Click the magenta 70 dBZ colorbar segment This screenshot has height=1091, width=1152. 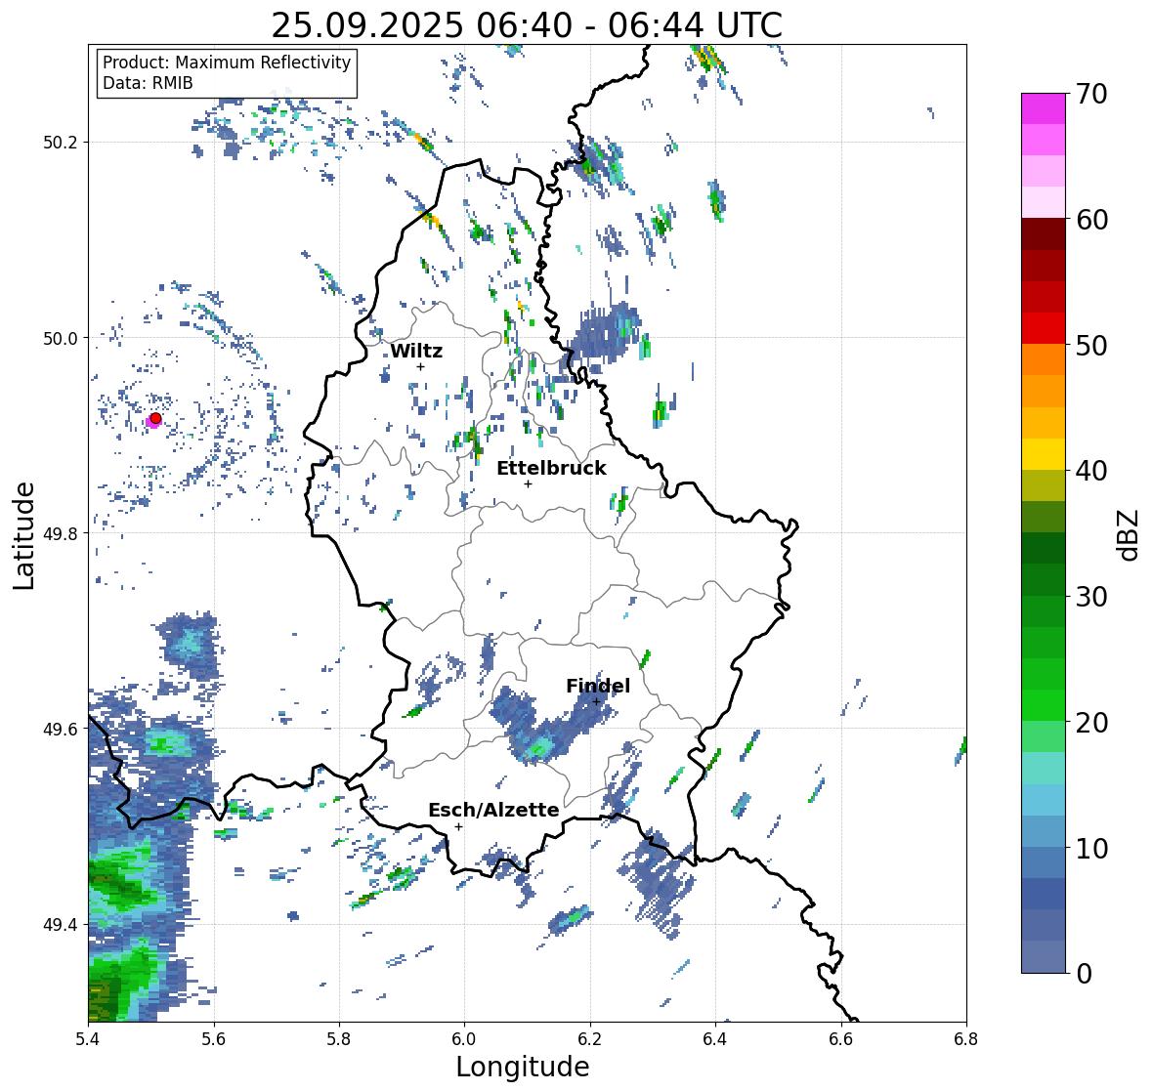(x=1044, y=108)
